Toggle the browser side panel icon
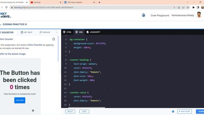This screenshot has width=204, height=115. [198, 7]
